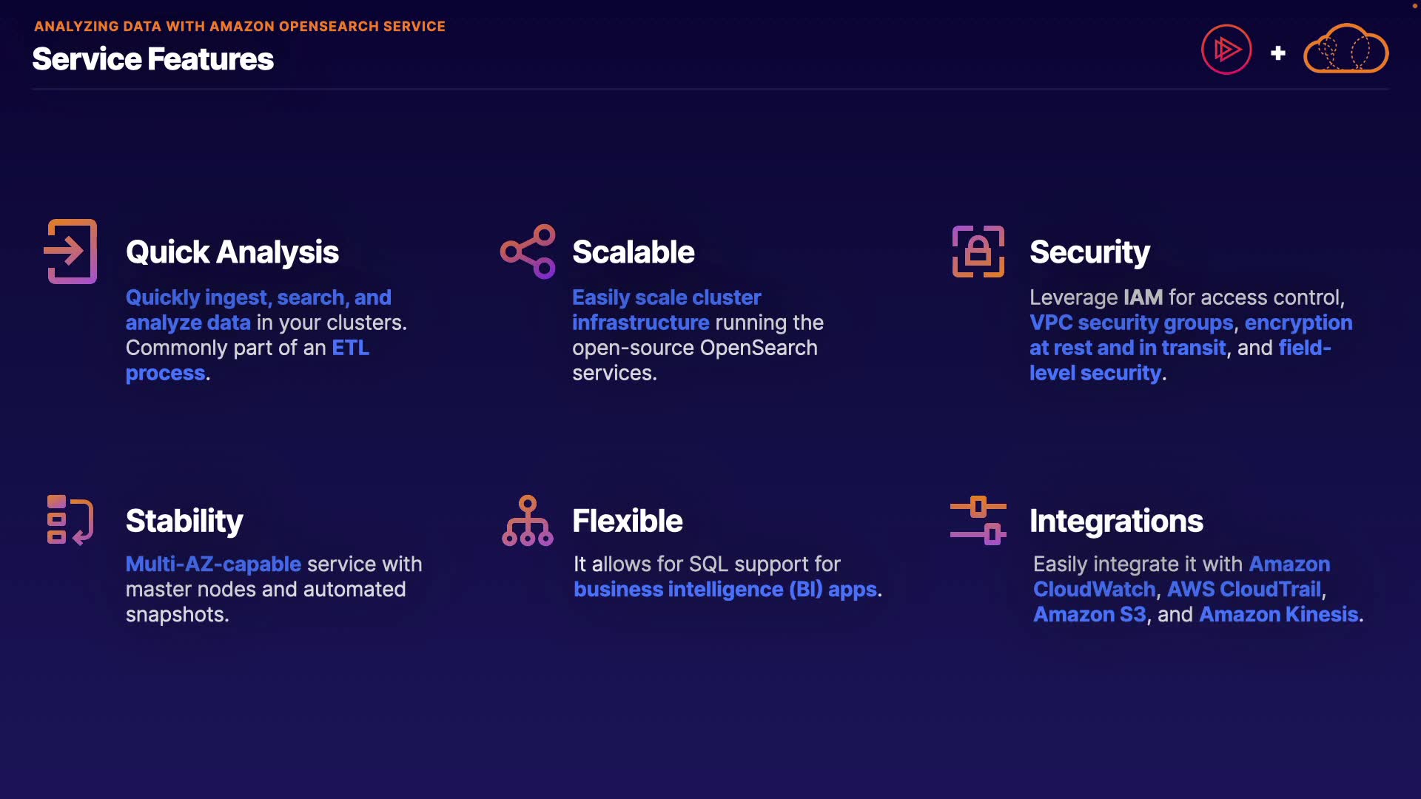Click the Security padlock icon
1421x799 pixels.
click(978, 252)
